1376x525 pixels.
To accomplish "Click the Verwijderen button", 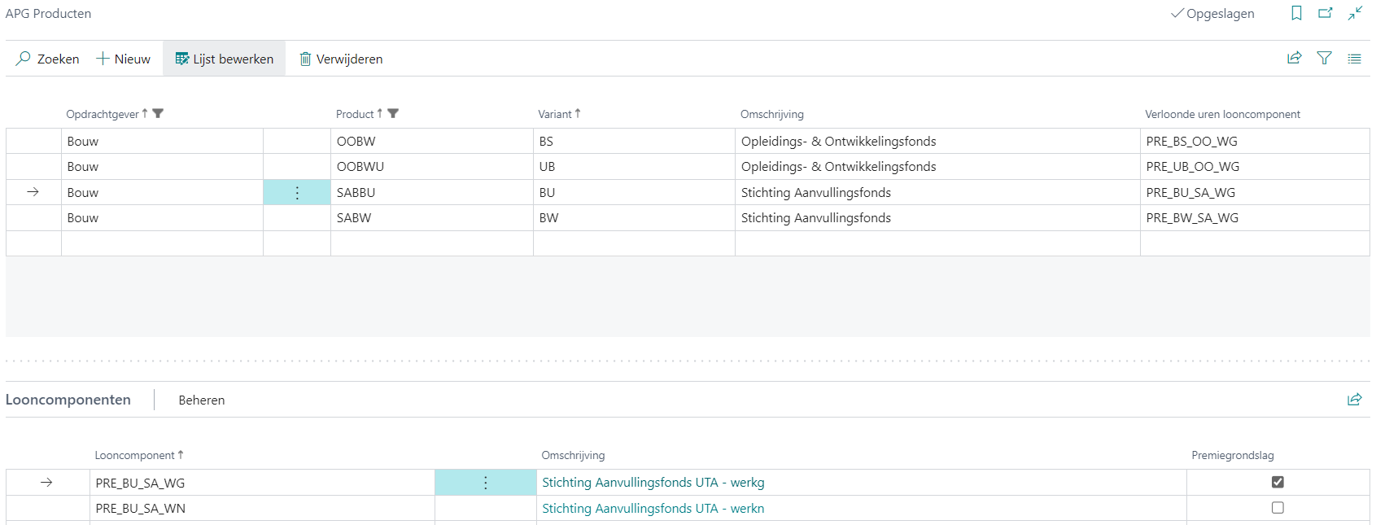I will [341, 59].
